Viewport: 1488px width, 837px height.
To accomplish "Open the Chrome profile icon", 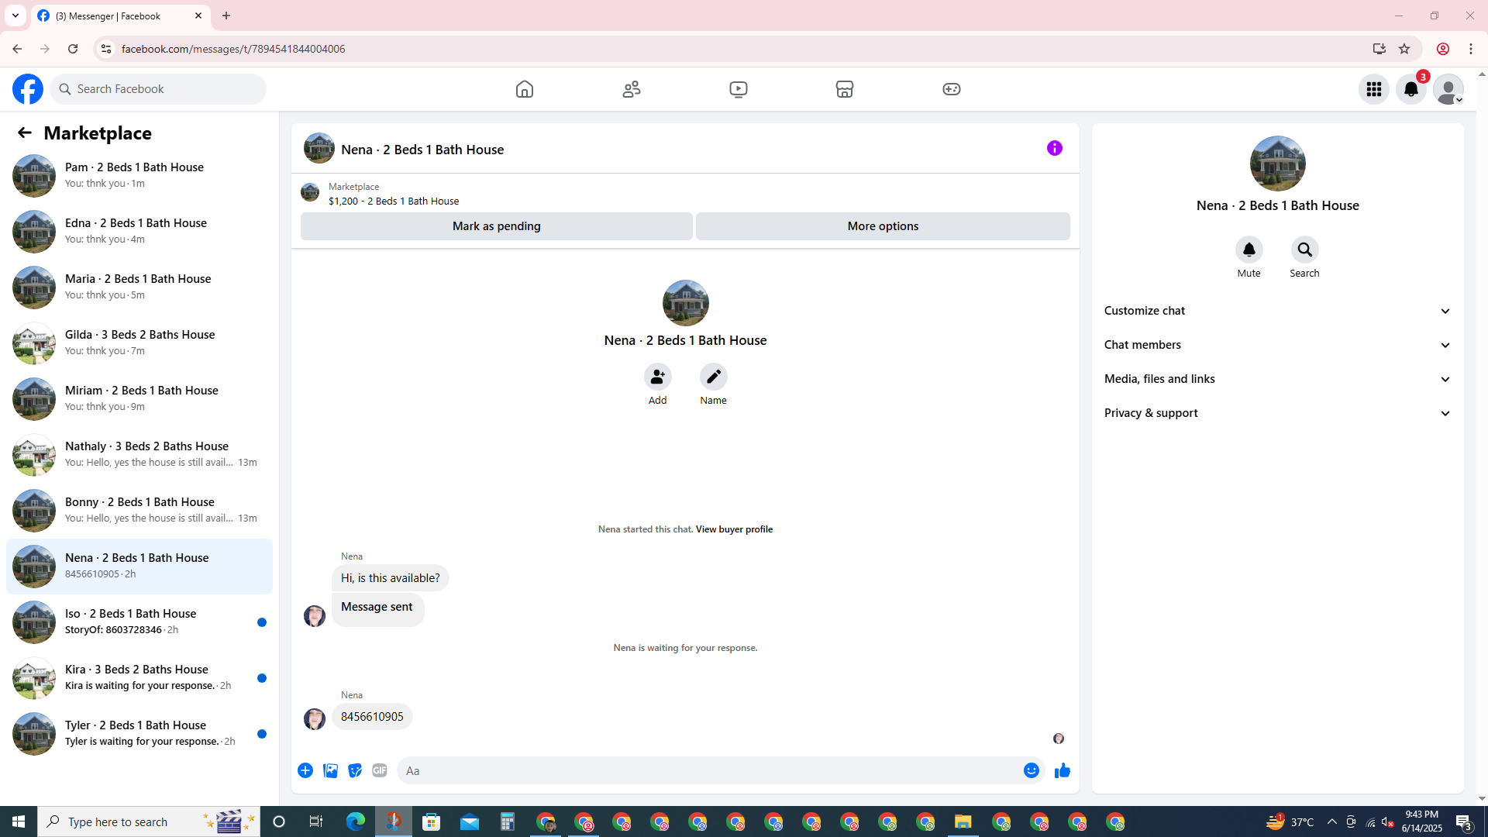I will (1443, 49).
